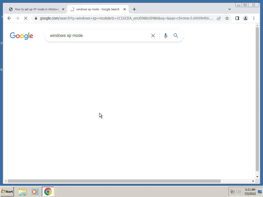Click the vertical scrollbar thumb
This screenshot has height=197, width=263.
(257, 99)
